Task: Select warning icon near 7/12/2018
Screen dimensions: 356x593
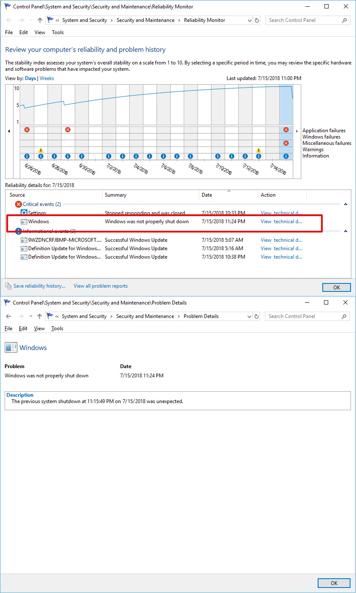Action: 259,150
